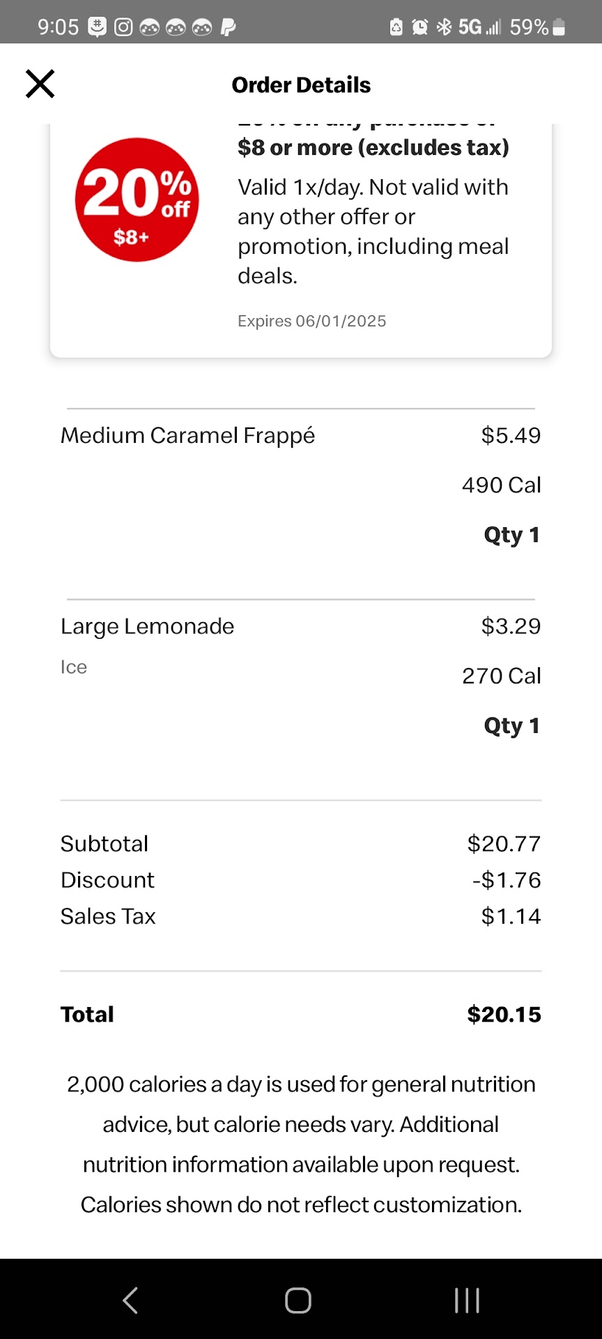Tap the Bluetooth status icon

pos(444,27)
